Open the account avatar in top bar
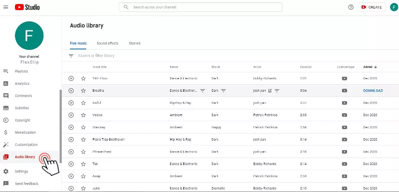The width and height of the screenshot is (399, 192). pos(394,7)
